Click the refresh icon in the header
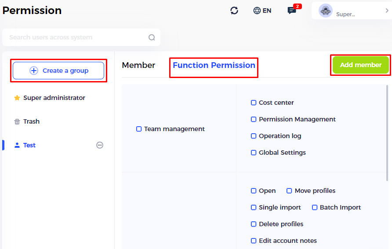Viewport: 392px width, 249px height. tap(234, 11)
